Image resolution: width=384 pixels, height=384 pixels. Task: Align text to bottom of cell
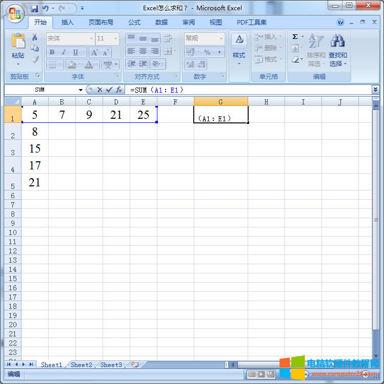(x=155, y=38)
